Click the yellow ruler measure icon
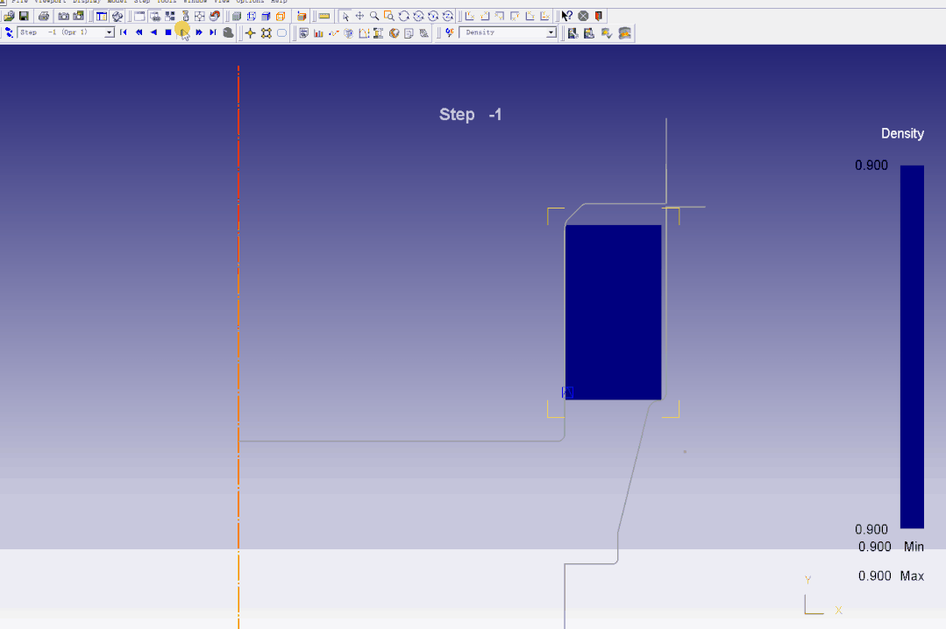This screenshot has width=946, height=629. [x=324, y=17]
